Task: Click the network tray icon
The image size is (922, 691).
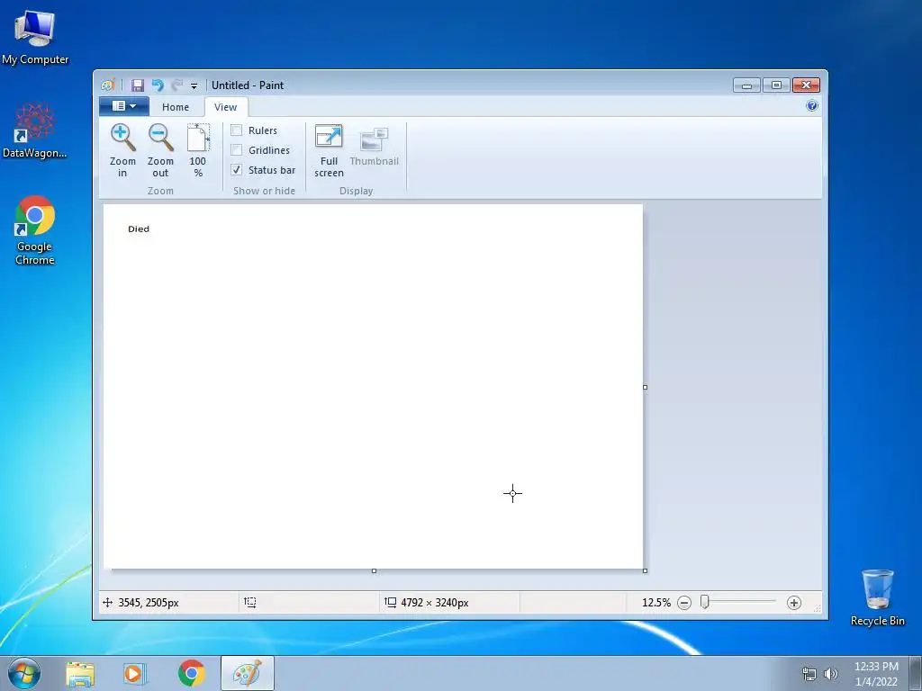Action: (x=809, y=674)
